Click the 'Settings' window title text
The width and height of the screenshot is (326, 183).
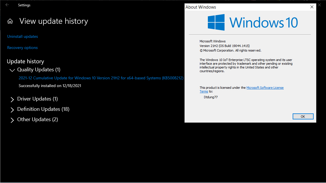(x=24, y=5)
